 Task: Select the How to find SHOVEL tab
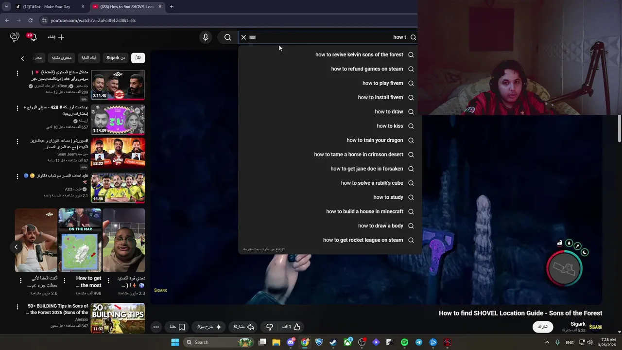(x=127, y=7)
